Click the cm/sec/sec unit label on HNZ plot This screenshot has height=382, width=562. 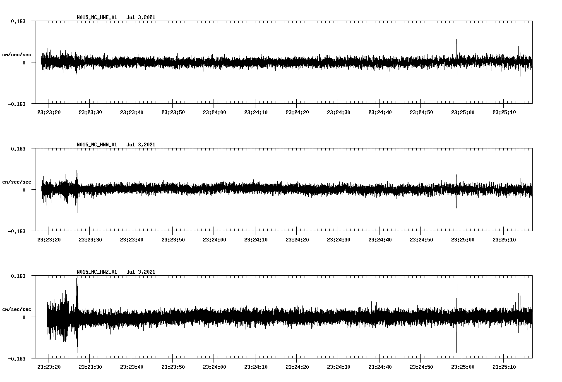click(17, 309)
